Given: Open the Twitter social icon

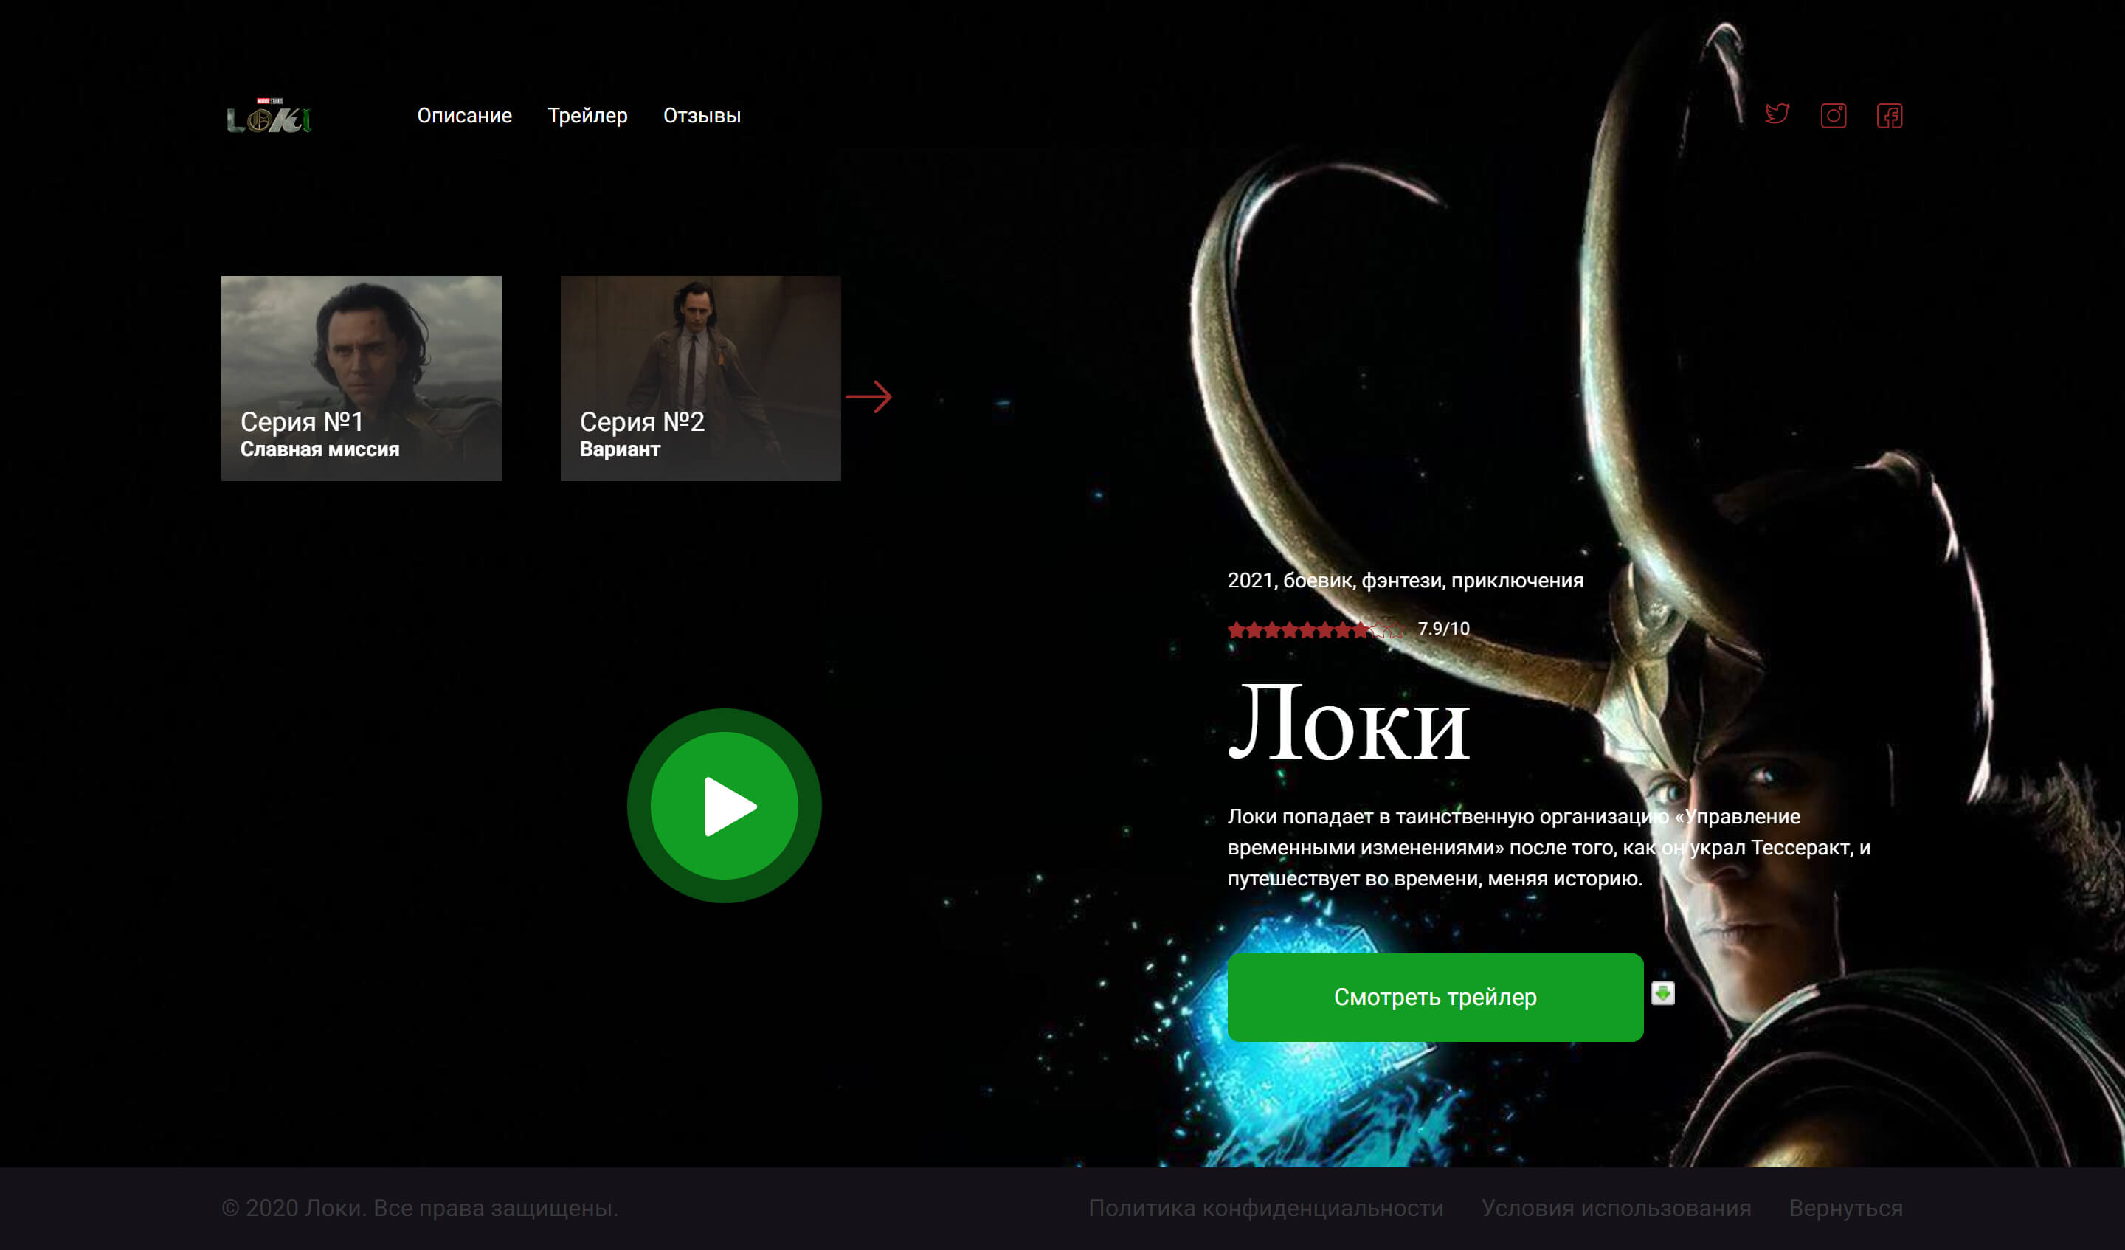Looking at the screenshot, I should (1777, 114).
